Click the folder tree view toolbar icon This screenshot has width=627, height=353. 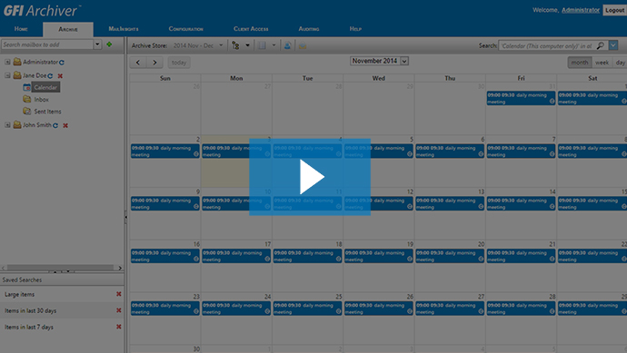(235, 45)
